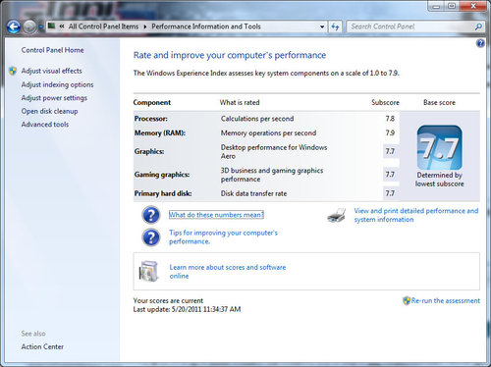Screen dimensions: 491x367
Task: Click the Refresh button in address bar
Action: pyautogui.click(x=335, y=26)
